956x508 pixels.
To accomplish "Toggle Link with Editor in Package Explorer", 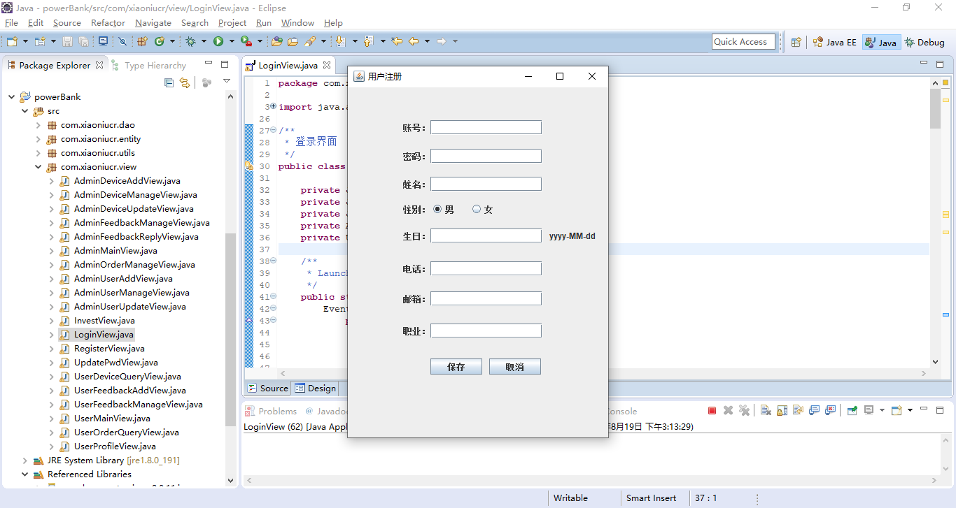I will (x=185, y=83).
